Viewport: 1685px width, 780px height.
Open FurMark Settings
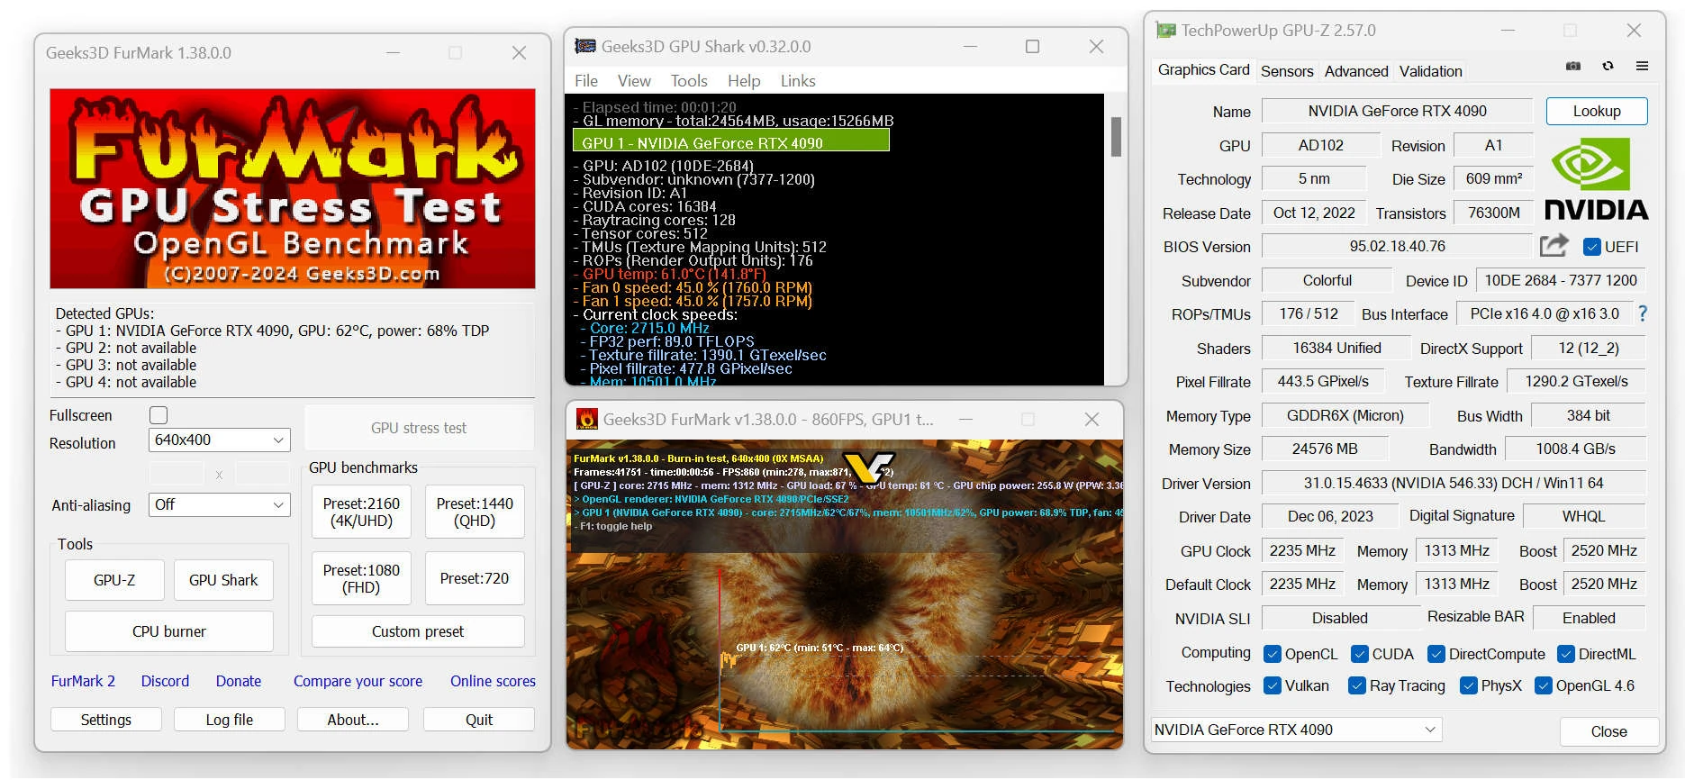pos(106,720)
